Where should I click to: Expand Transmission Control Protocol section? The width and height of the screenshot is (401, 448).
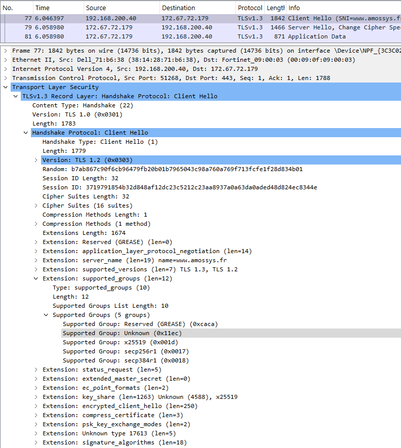[6, 78]
